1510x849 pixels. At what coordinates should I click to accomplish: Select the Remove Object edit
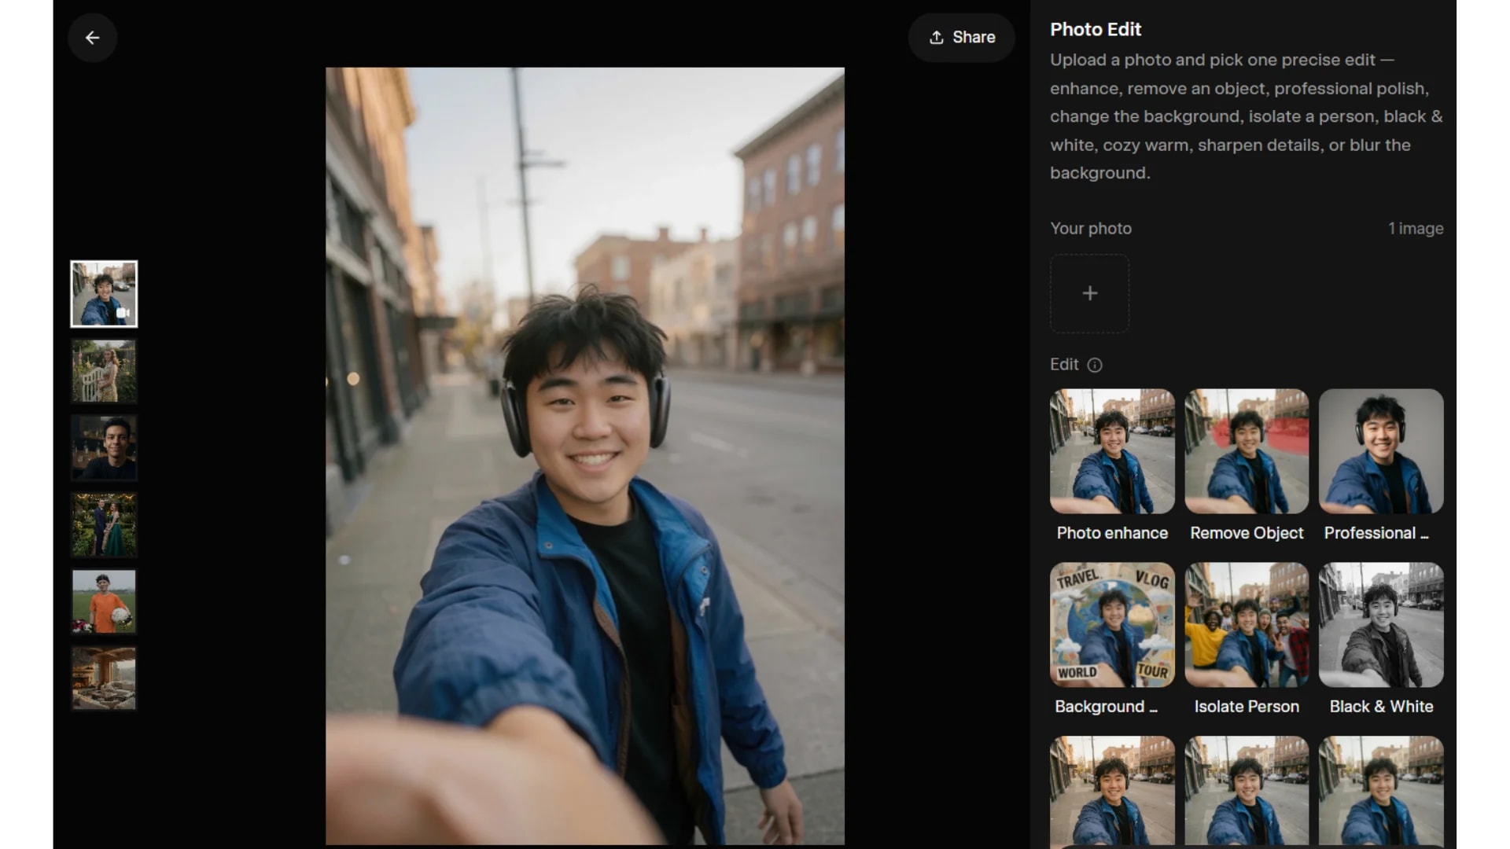tap(1247, 451)
